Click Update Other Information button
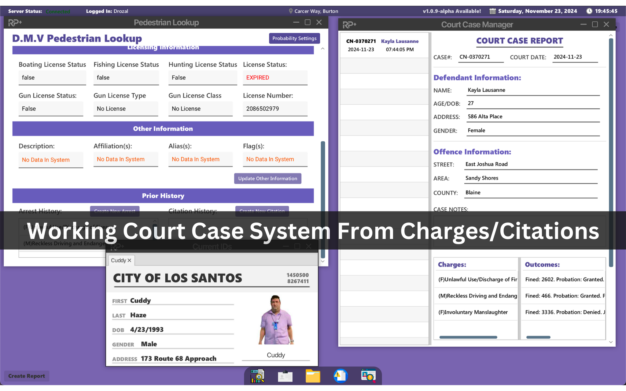This screenshot has width=626, height=391. pyautogui.click(x=267, y=178)
